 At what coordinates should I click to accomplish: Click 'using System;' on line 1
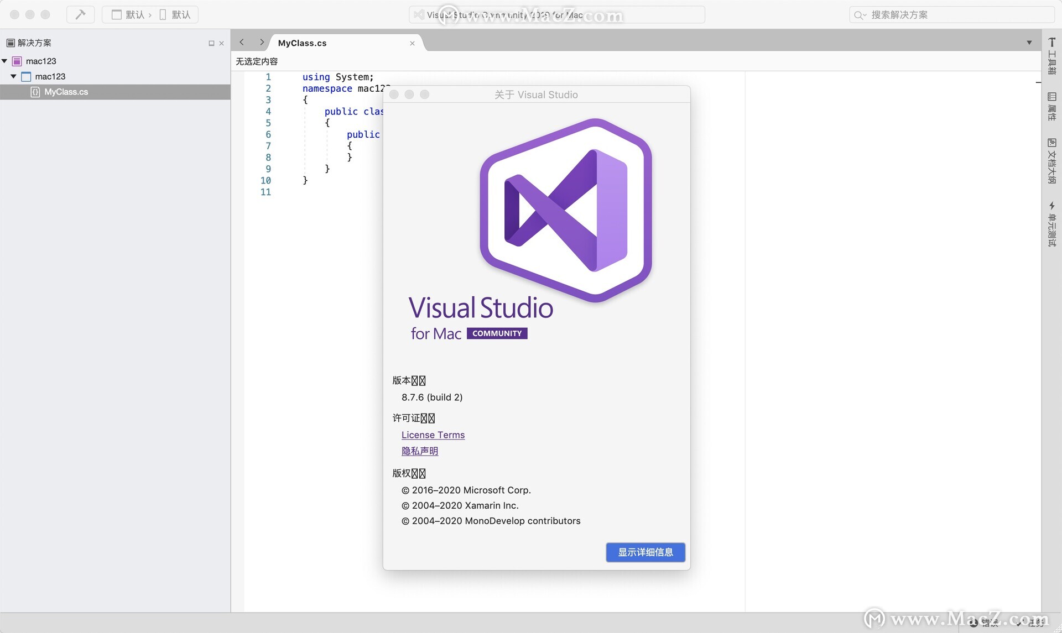[338, 77]
